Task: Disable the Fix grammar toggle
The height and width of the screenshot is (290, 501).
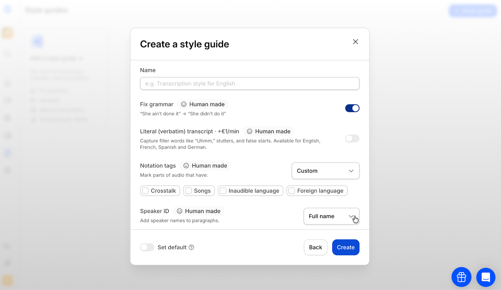Action: 352,108
